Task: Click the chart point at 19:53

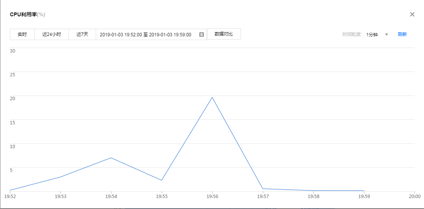Action: [x=61, y=177]
